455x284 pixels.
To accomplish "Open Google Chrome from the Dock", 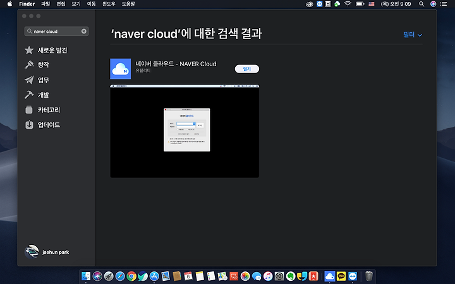I will pos(131,276).
